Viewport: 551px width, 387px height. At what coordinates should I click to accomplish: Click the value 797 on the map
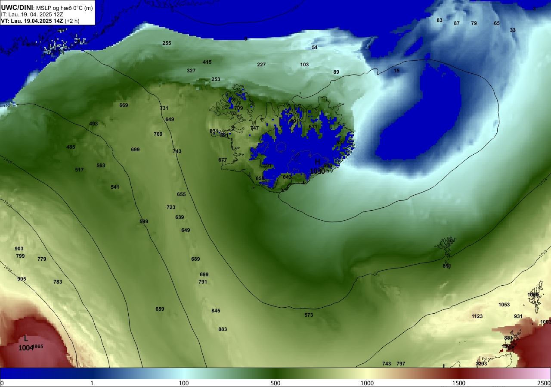click(401, 364)
